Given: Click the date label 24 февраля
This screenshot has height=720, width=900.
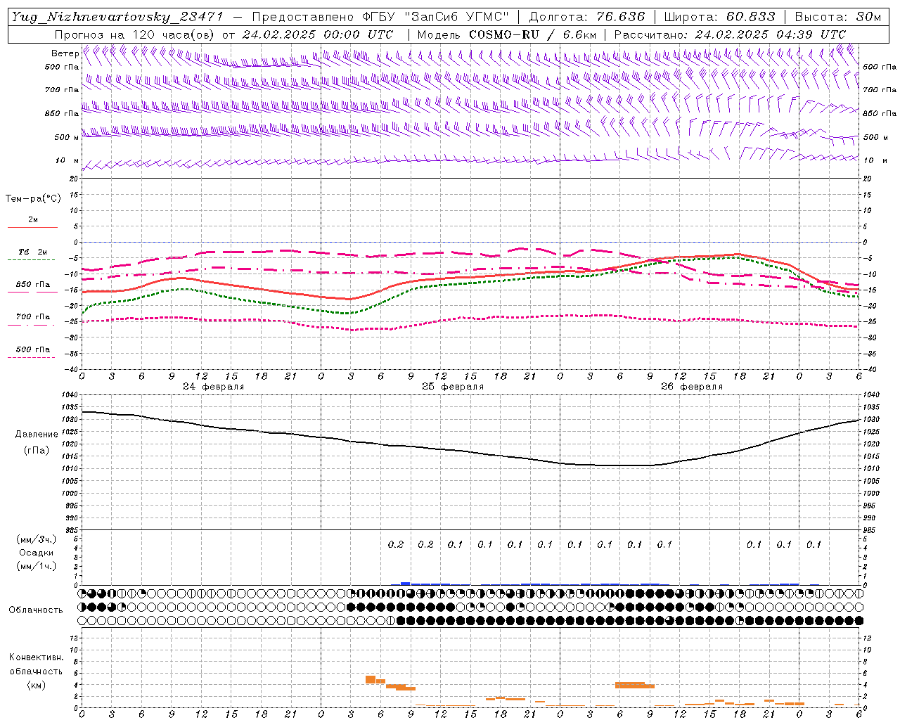Looking at the screenshot, I should click(214, 387).
